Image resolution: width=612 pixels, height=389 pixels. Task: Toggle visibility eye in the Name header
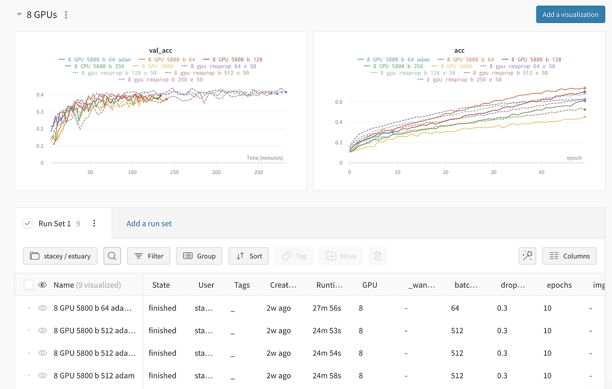(x=43, y=285)
